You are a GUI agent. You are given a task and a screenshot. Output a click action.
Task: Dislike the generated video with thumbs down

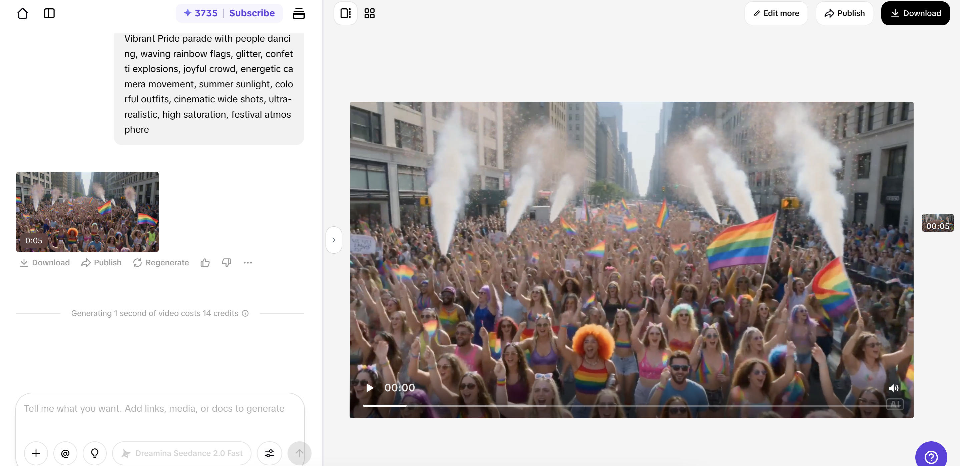point(226,263)
